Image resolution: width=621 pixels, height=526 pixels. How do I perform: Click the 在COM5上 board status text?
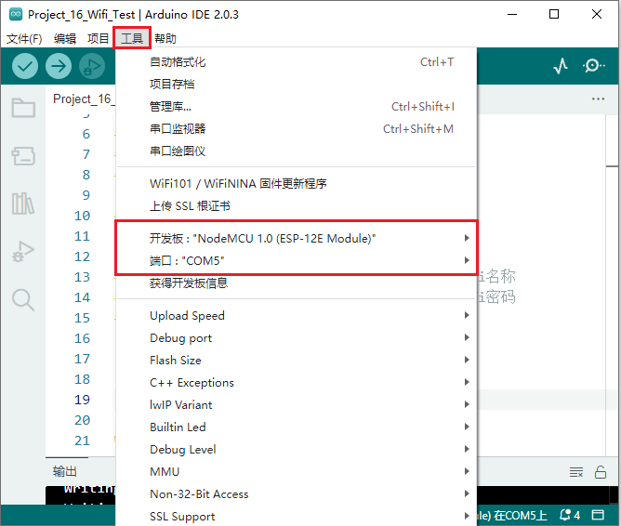point(520,516)
